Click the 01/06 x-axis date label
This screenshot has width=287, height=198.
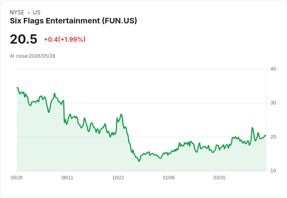[x=169, y=178]
